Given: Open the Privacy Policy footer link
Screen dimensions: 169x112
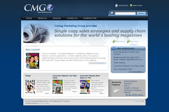Looking at the screenshot, I should pos(45,103).
